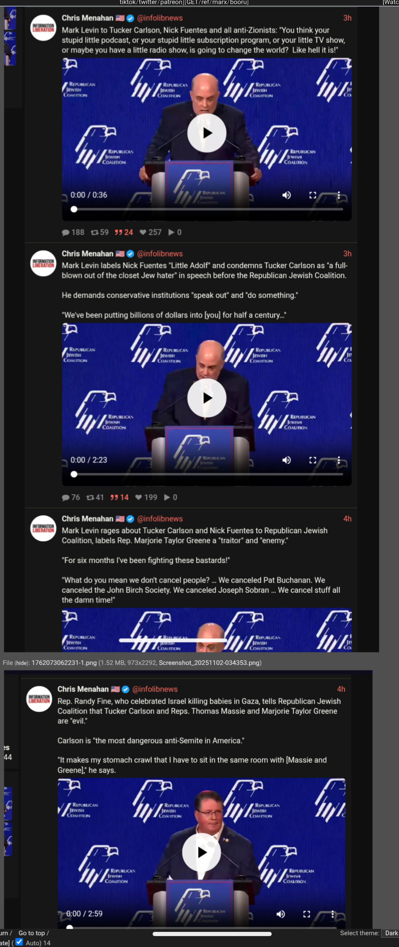Seek the 2:23 video progress slider
399x947 pixels.
tap(208, 474)
